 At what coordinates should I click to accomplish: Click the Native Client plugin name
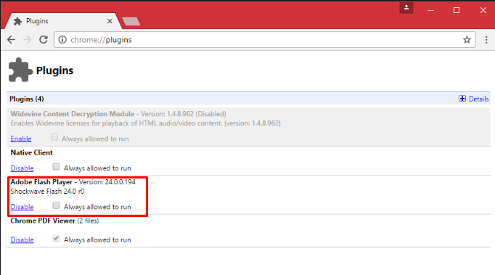(x=31, y=153)
